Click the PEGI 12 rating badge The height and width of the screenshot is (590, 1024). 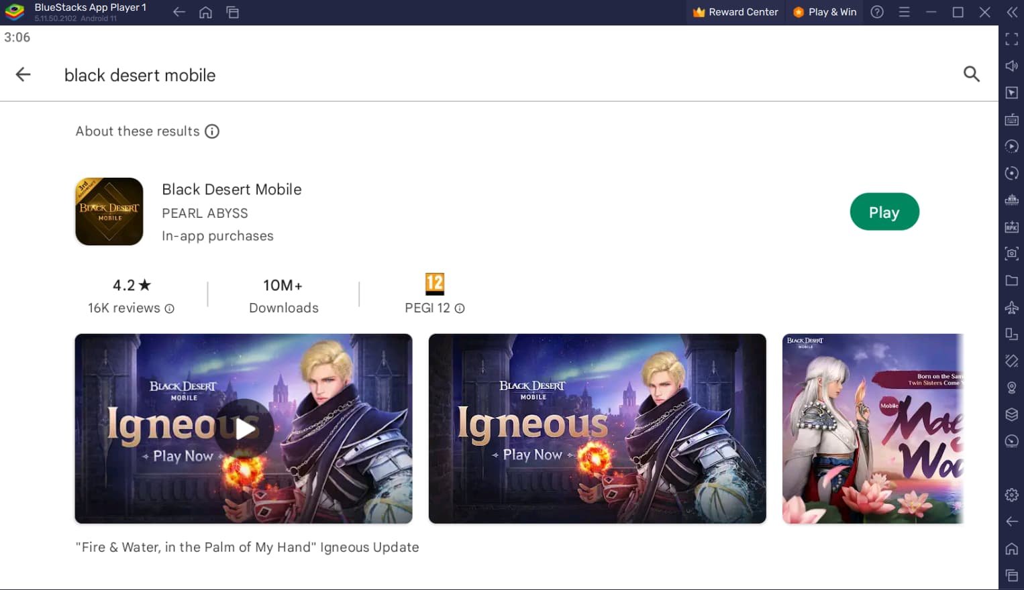point(435,284)
